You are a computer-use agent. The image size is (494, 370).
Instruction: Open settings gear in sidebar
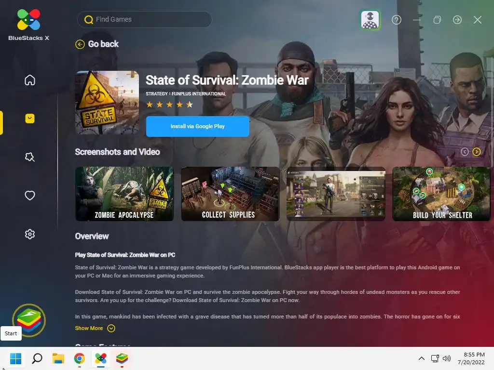pos(30,234)
